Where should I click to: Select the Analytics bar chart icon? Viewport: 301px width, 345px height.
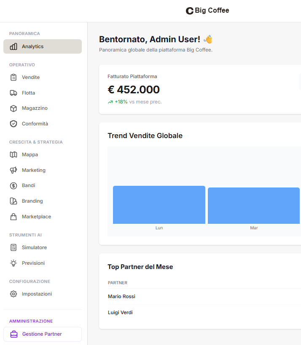[14, 46]
